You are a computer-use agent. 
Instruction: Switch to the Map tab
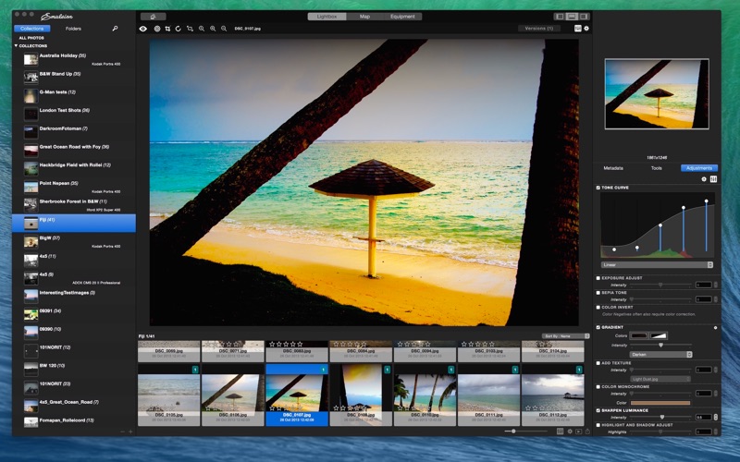(364, 17)
